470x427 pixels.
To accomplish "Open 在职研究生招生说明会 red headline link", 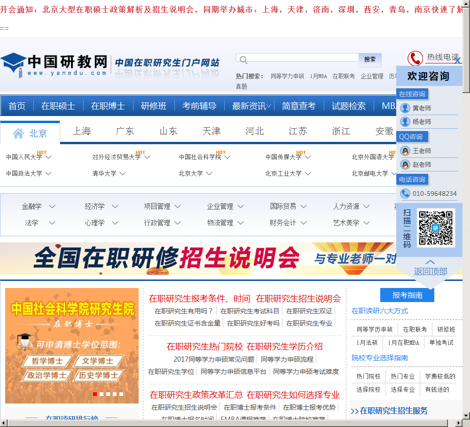I will pyautogui.click(x=298, y=298).
